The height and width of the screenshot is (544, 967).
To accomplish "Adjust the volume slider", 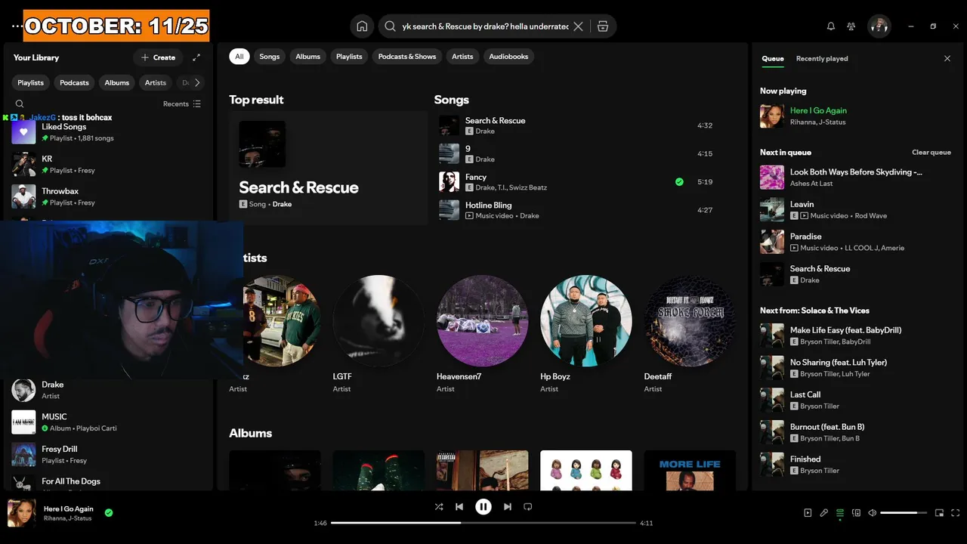I will click(x=904, y=513).
